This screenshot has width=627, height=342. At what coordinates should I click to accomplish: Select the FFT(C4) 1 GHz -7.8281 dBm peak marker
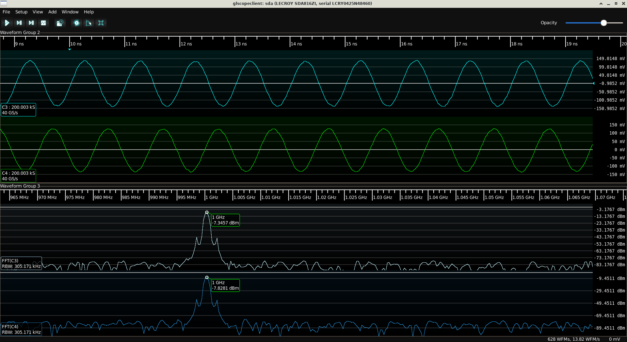tap(225, 285)
